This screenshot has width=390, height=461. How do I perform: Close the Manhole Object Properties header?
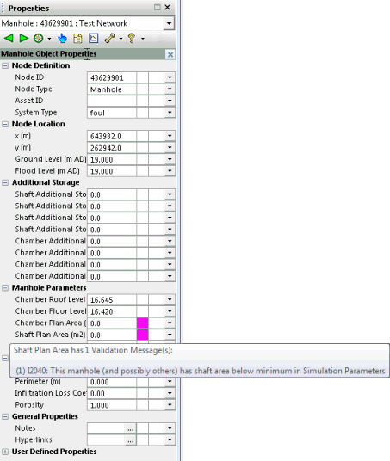click(x=170, y=54)
